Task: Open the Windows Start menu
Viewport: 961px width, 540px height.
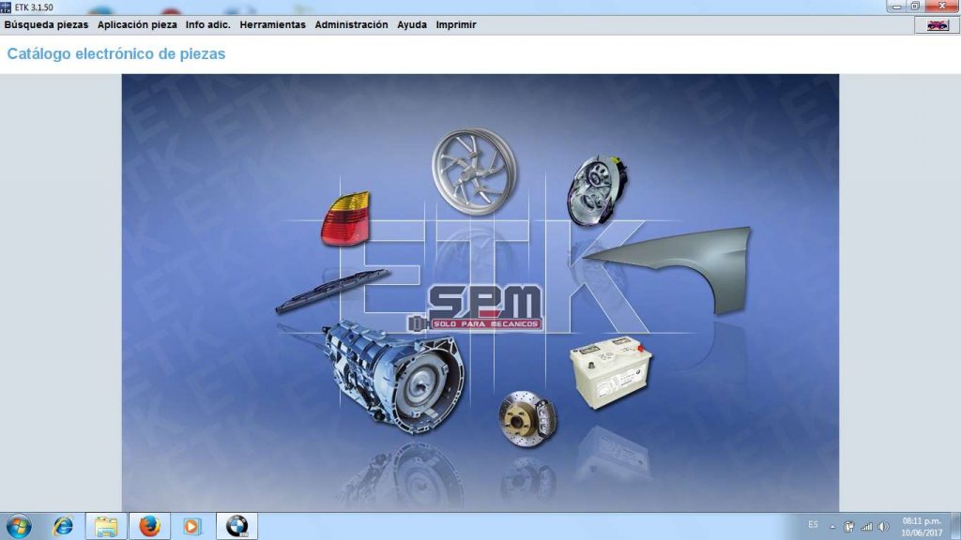Action: 19,527
